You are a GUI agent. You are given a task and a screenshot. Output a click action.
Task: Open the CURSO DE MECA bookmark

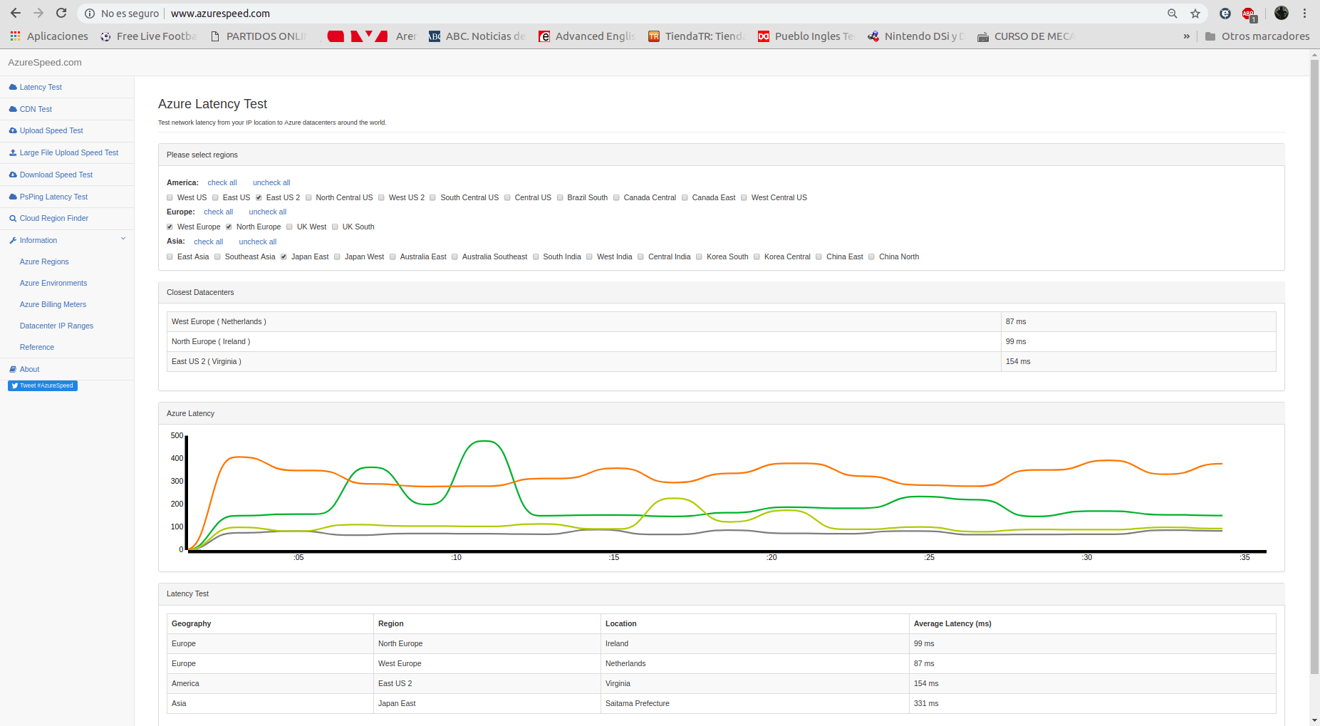(1025, 36)
